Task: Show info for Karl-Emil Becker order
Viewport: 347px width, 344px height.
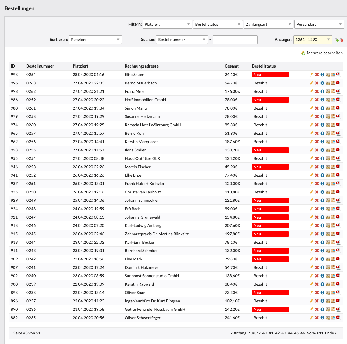Action: click(x=322, y=242)
